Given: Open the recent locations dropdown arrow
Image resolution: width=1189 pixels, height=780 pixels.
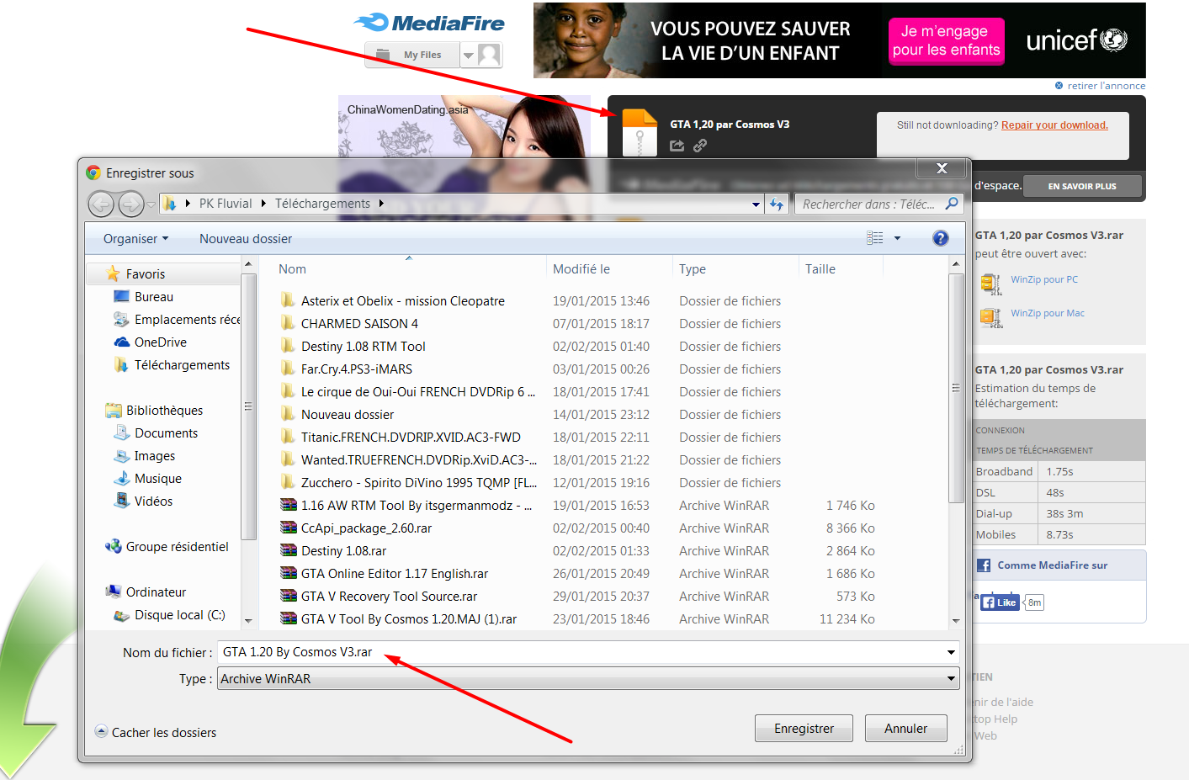Looking at the screenshot, I should [x=151, y=204].
